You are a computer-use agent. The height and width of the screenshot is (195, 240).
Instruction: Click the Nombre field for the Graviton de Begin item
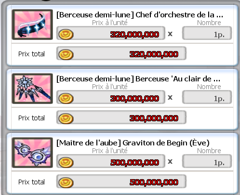click(x=207, y=161)
